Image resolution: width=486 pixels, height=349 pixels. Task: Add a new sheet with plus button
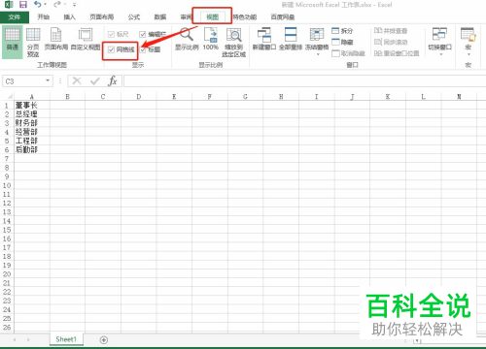pos(104,340)
